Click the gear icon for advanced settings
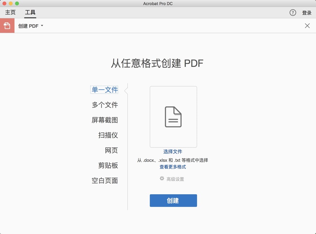The width and height of the screenshot is (316, 234). [162, 178]
